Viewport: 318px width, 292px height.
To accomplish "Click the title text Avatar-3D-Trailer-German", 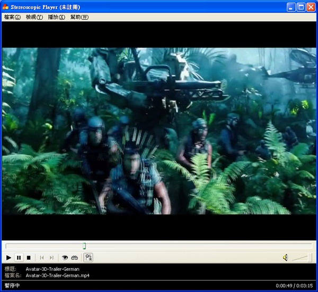I will (x=52, y=269).
